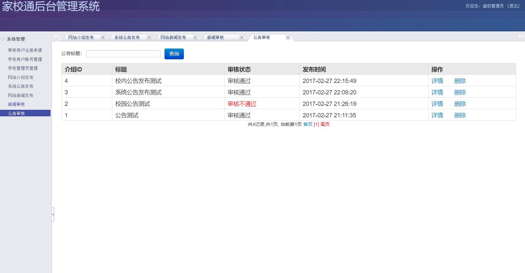
Task: Open 详情 for 校内公告发布测试
Action: click(x=437, y=81)
